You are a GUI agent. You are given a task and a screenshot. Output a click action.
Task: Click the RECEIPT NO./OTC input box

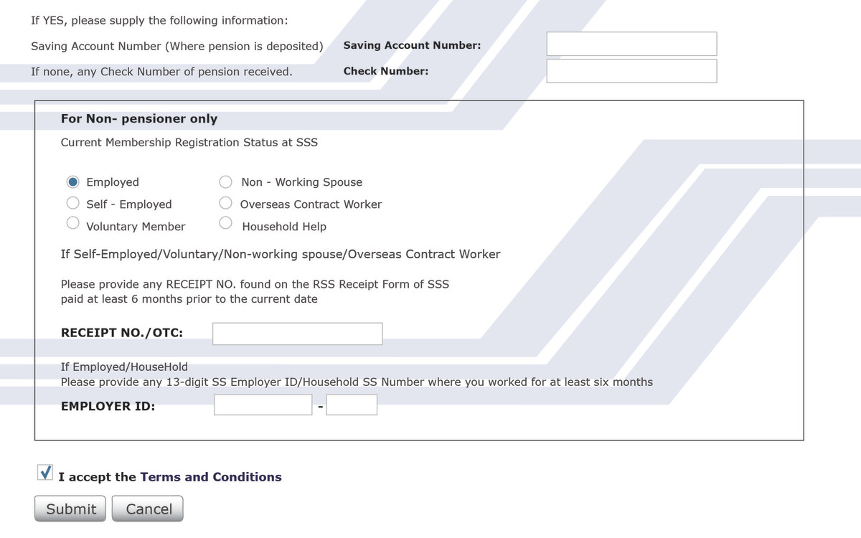point(297,333)
